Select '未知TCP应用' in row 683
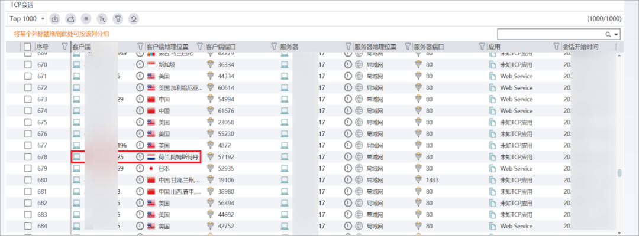Image resolution: width=639 pixels, height=236 pixels. pos(517,215)
